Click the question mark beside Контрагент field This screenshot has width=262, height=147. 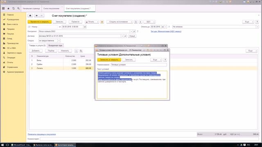click(138, 31)
